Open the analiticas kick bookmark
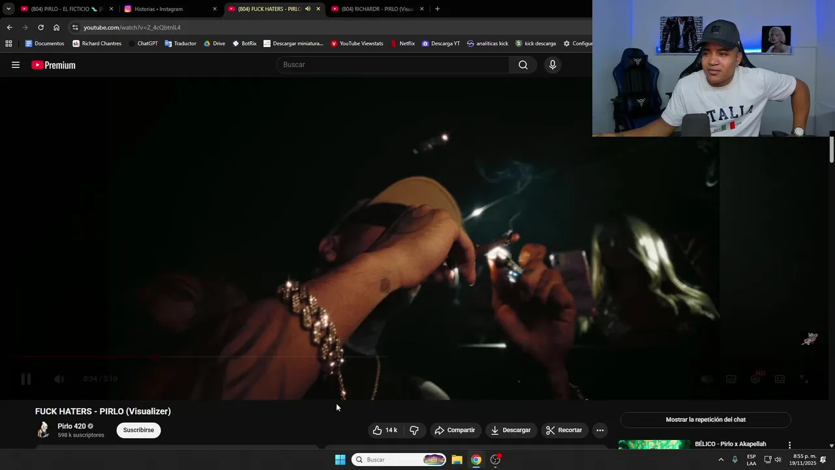Screen dimensions: 835x470 click(487, 44)
